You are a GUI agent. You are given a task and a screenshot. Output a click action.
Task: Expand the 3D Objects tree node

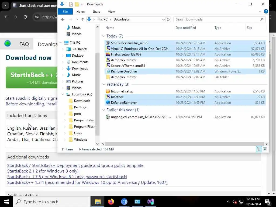[x=63, y=49]
